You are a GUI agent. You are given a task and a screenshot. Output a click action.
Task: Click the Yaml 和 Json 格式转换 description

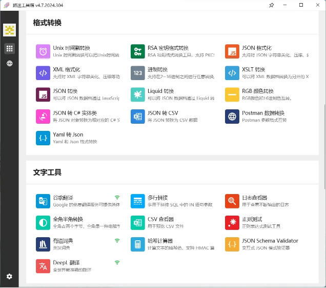[75, 142]
